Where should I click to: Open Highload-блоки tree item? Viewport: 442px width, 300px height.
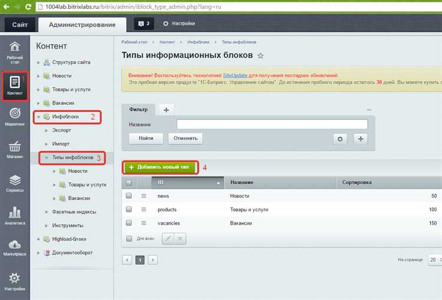(x=70, y=239)
